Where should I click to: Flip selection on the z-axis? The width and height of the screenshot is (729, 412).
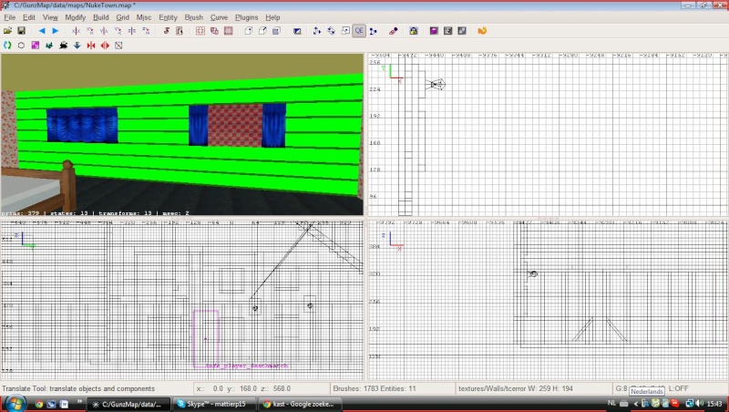coord(132,31)
